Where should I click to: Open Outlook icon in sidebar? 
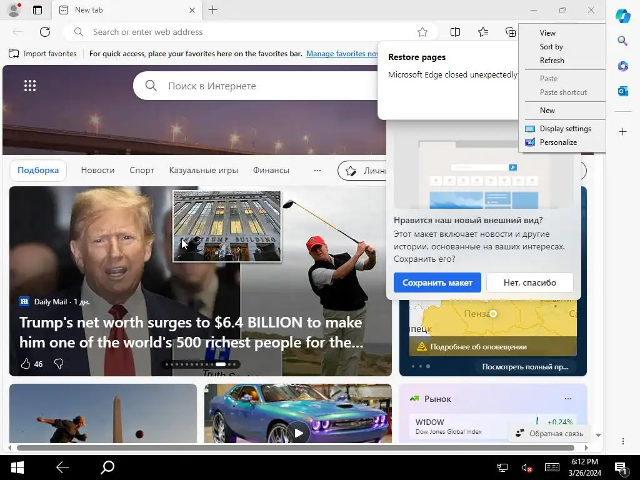(x=623, y=91)
